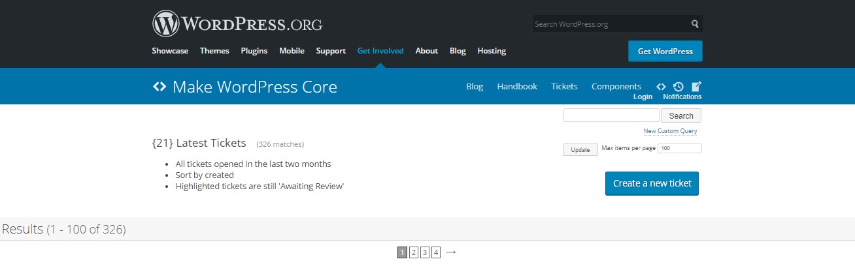Click the {21} Latest Tickets heading

(x=199, y=143)
